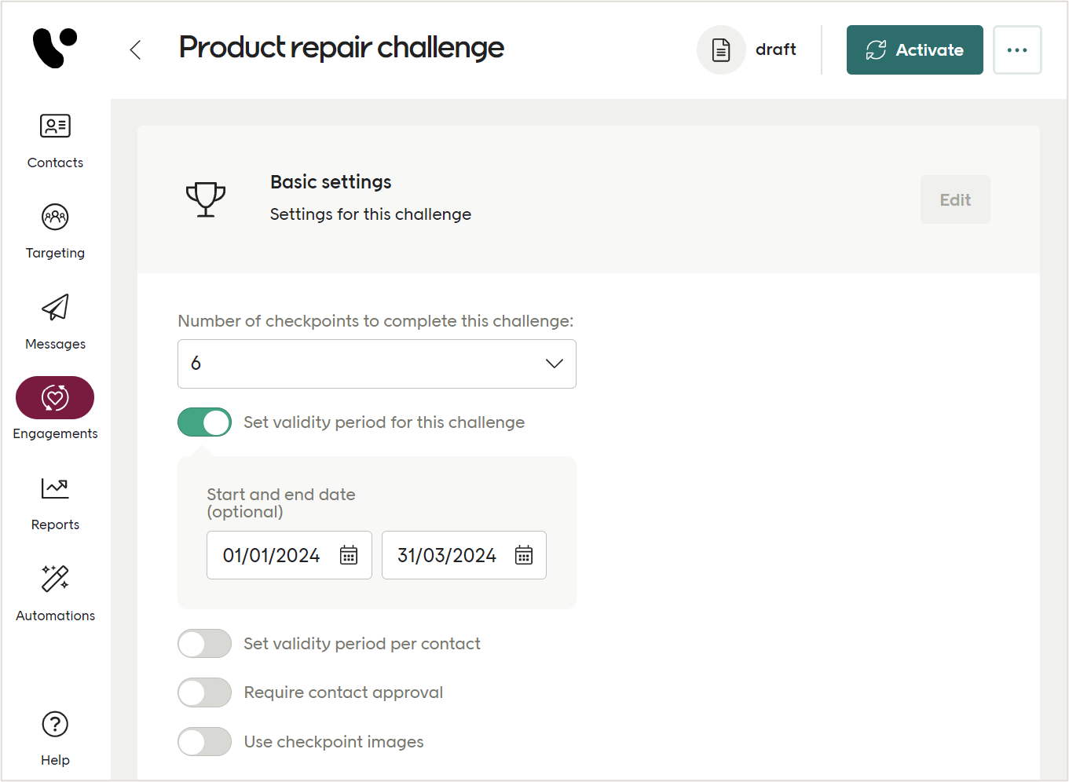Viewport: 1069px width, 782px height.
Task: Expand the number of checkpoints dropdown
Action: pyautogui.click(x=554, y=364)
